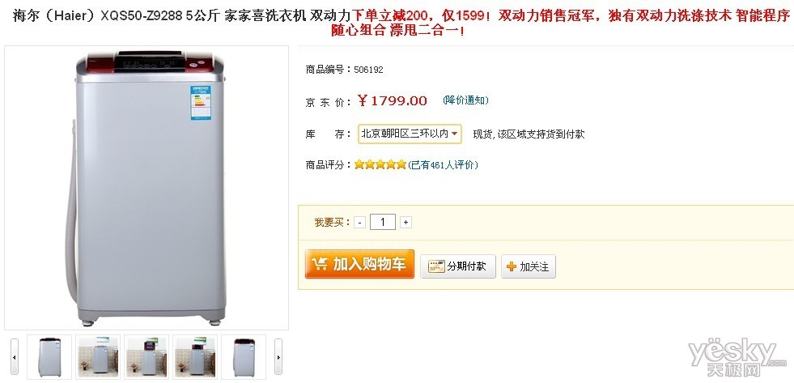
Task: Select the second thumbnail showing room setting
Action: pyautogui.click(x=98, y=357)
